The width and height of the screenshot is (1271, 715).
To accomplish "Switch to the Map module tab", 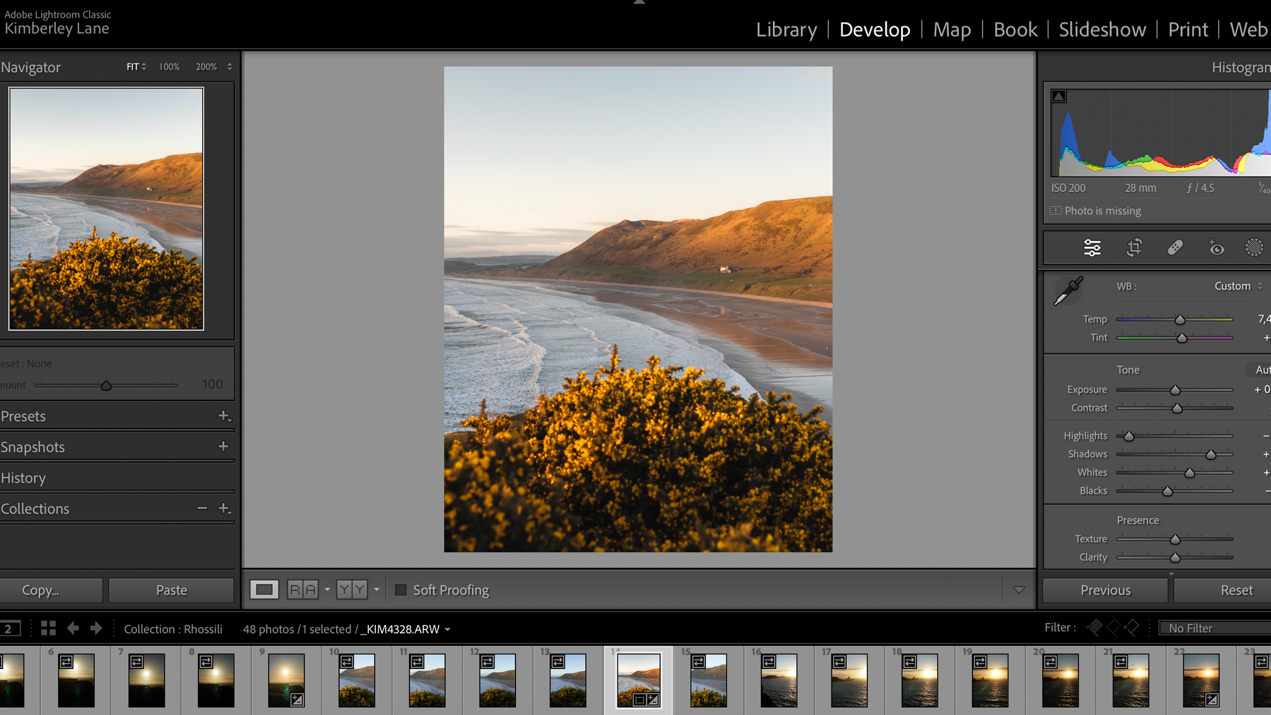I will click(952, 30).
